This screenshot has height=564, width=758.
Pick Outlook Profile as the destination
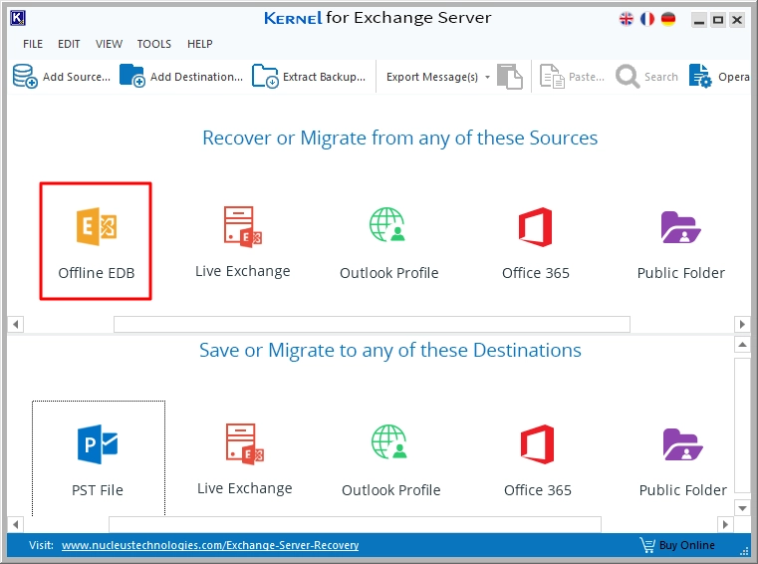pos(390,460)
